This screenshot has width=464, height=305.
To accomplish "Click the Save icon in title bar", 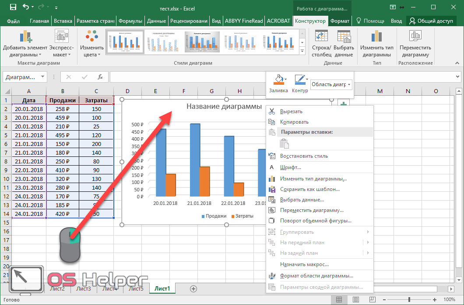I will click(13, 7).
